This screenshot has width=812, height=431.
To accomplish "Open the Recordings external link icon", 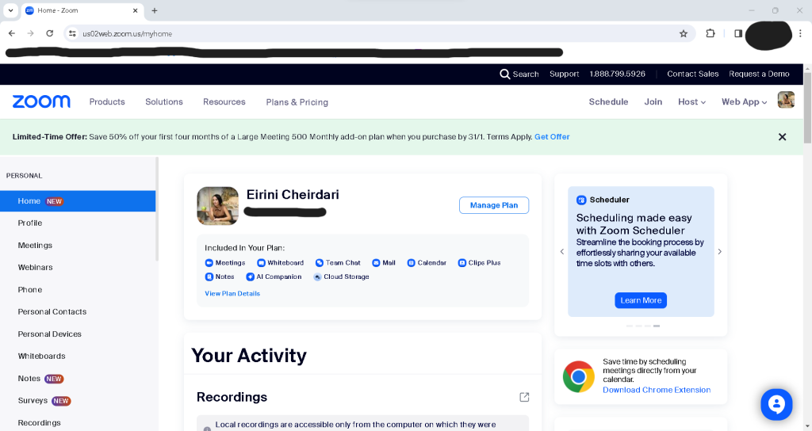I will tap(524, 397).
